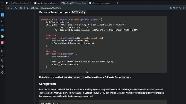The height and width of the screenshot is (104, 186).
Task: Open the blue workspace icon in sidebar
Action: pyautogui.click(x=2, y=15)
